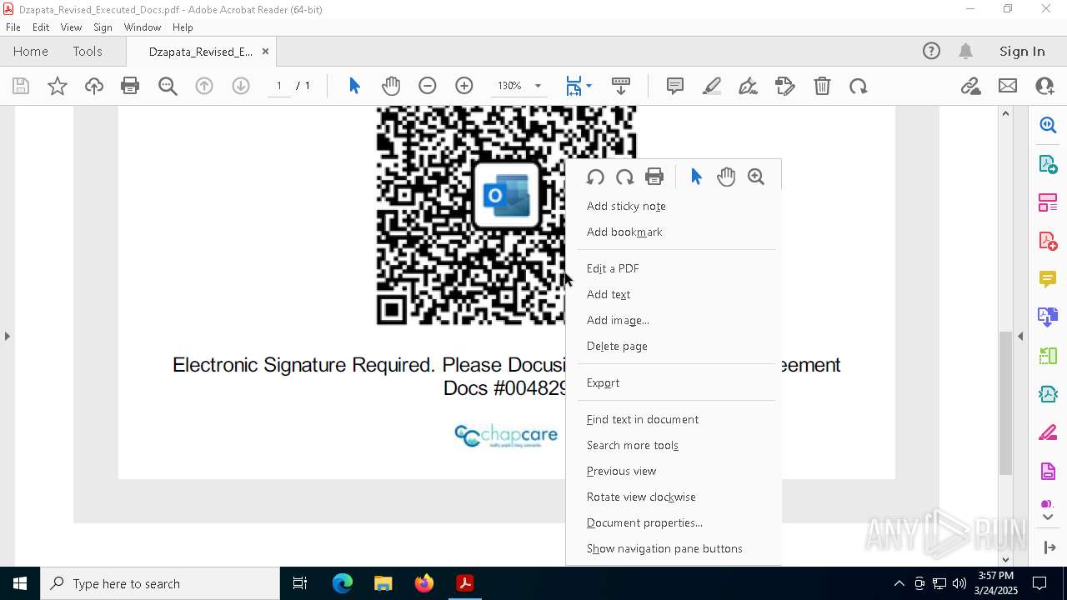Activate the selection arrow tool in toolbar
1067x600 pixels.
point(354,86)
